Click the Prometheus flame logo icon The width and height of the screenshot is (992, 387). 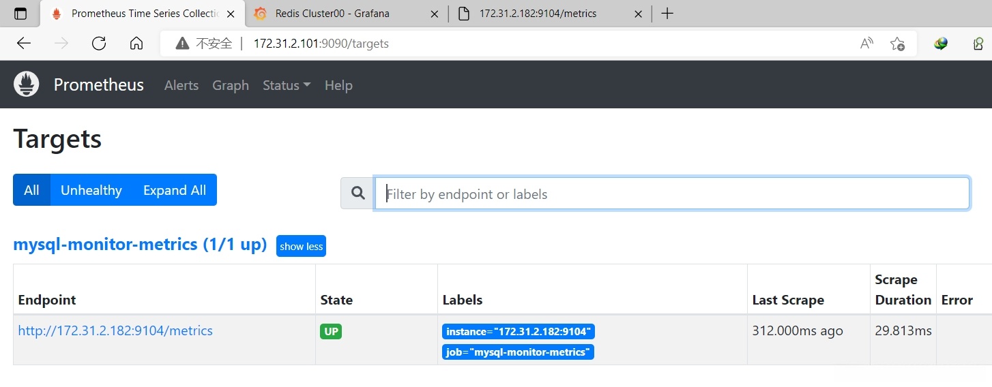coord(27,84)
